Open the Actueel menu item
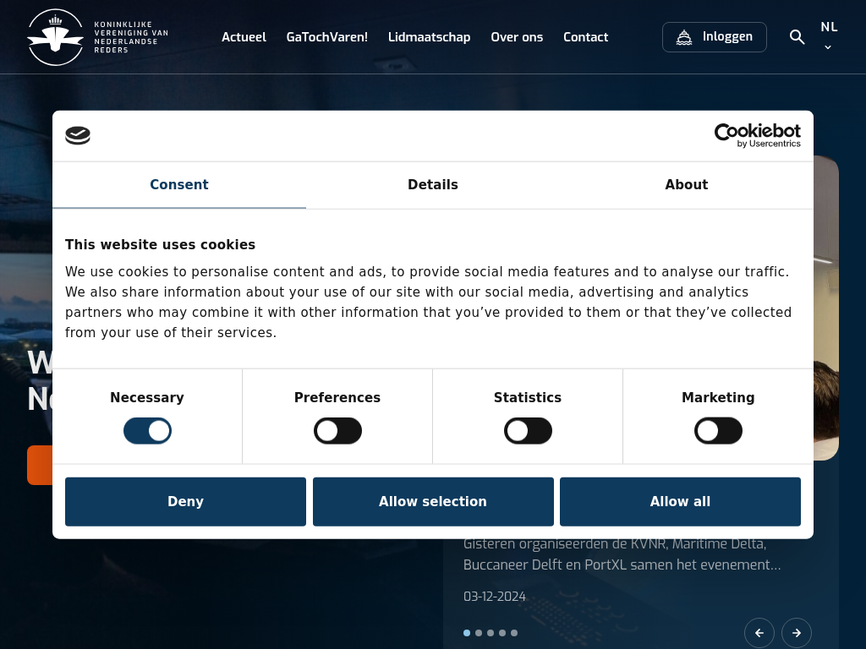The width and height of the screenshot is (866, 649). (244, 37)
